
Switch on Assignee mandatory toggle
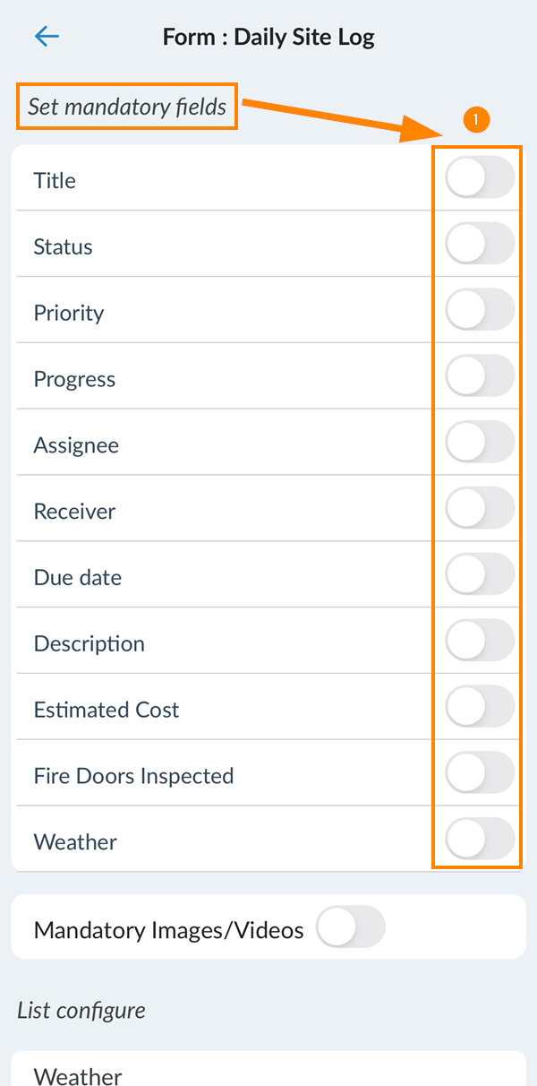click(480, 443)
